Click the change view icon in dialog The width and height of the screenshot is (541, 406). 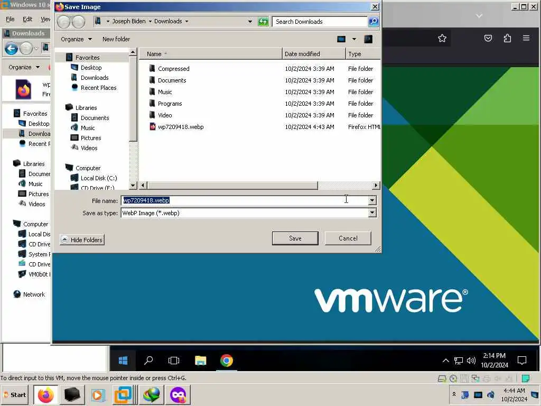(x=341, y=39)
